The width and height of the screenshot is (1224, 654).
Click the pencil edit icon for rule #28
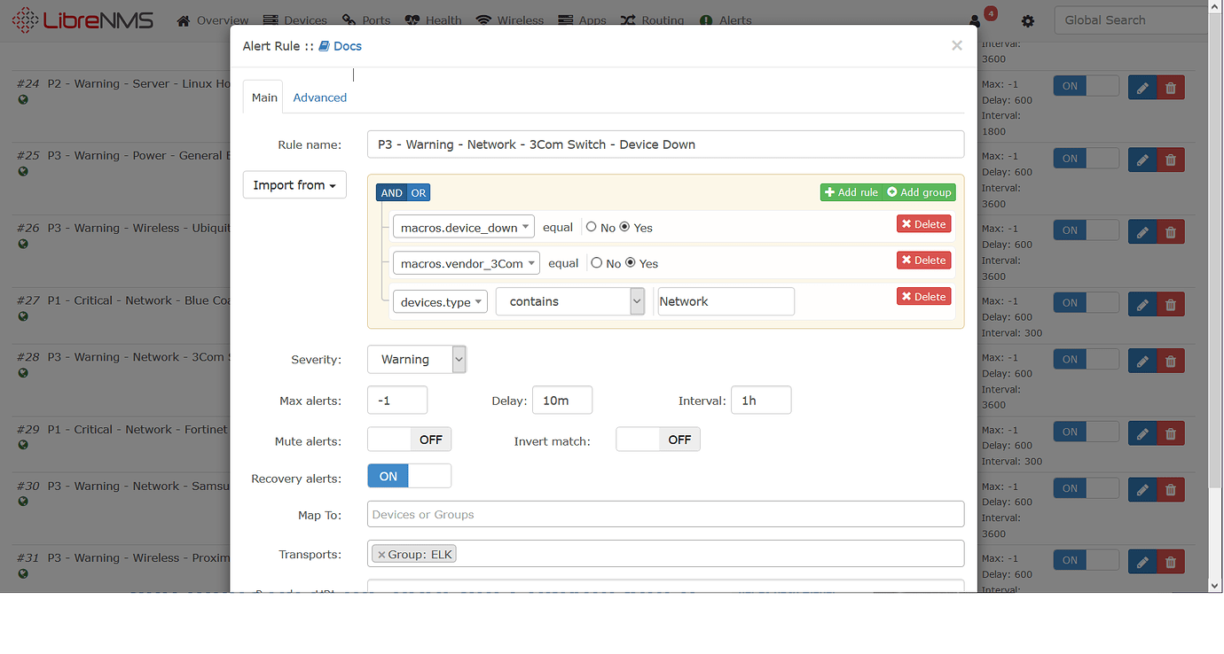(x=1142, y=360)
